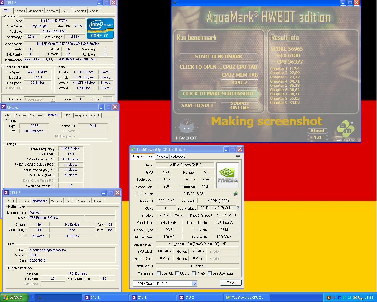Click the CPU-Z title icon of CPU window
The width and height of the screenshot is (377, 302).
(x=2, y=3)
